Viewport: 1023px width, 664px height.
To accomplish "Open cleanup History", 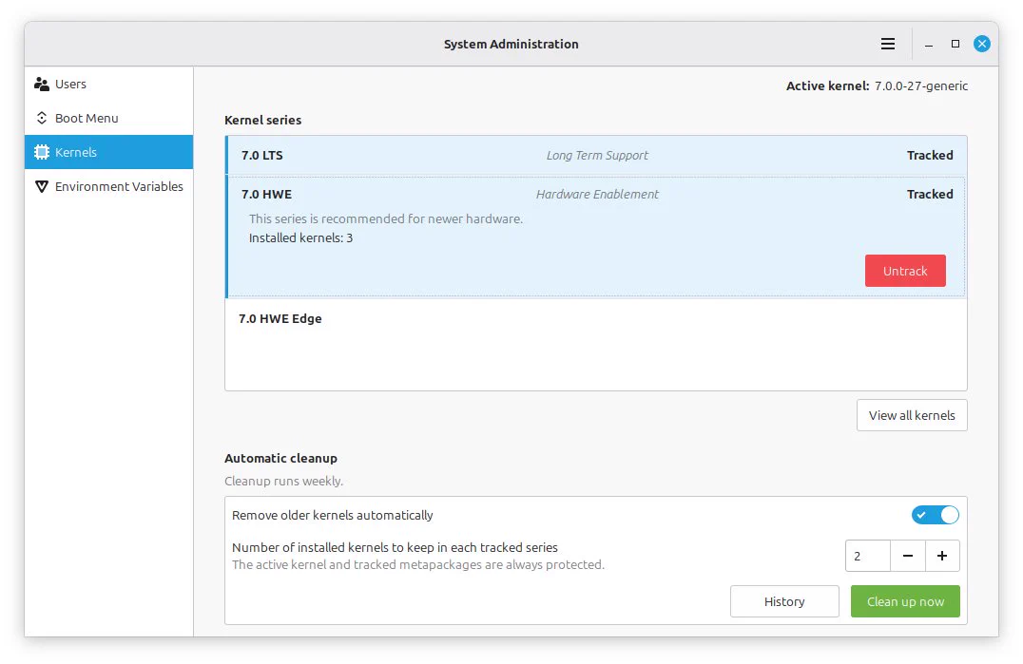I will pos(784,601).
